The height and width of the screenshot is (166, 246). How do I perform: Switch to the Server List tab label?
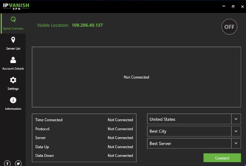click(13, 49)
